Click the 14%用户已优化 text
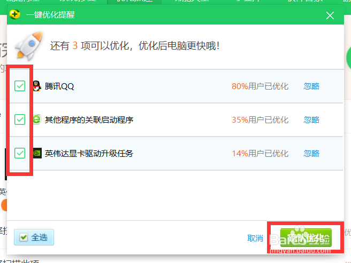Image resolution: width=351 pixels, height=263 pixels. pos(260,154)
